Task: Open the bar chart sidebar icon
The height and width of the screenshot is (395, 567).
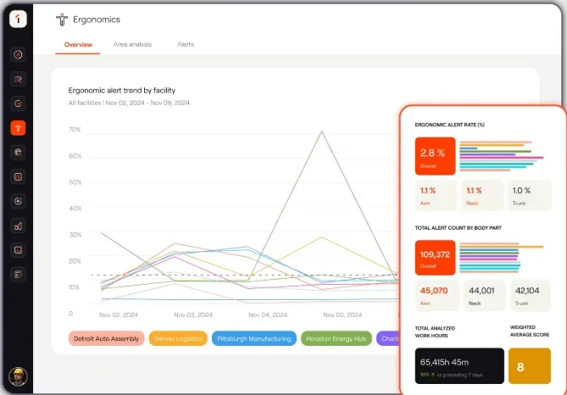Action: pos(18,226)
